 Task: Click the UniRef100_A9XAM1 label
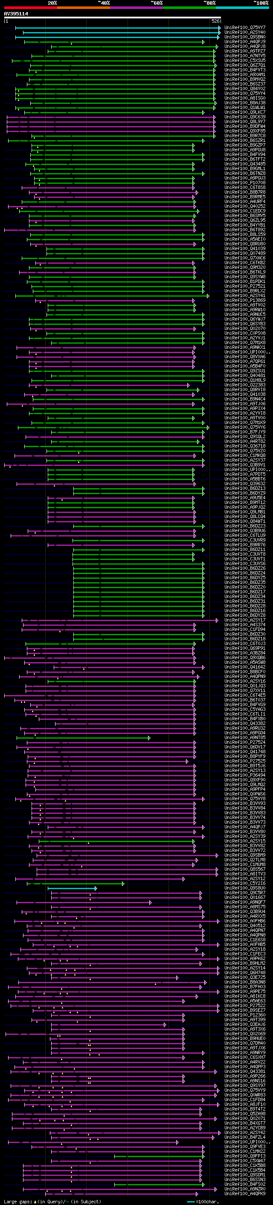[x=245, y=74]
